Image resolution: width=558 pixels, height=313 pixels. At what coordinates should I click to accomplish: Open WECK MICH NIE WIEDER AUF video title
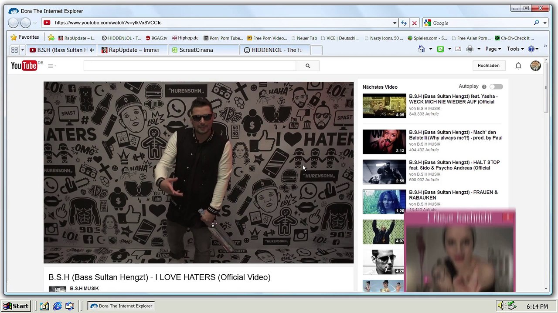[453, 99]
